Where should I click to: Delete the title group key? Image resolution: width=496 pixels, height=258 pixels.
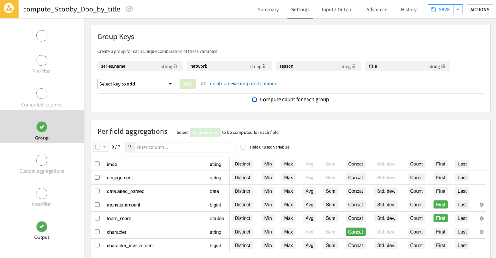443,66
